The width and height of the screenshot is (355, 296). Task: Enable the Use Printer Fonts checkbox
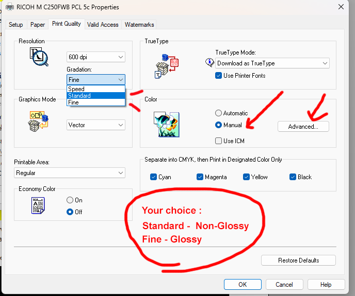click(219, 76)
